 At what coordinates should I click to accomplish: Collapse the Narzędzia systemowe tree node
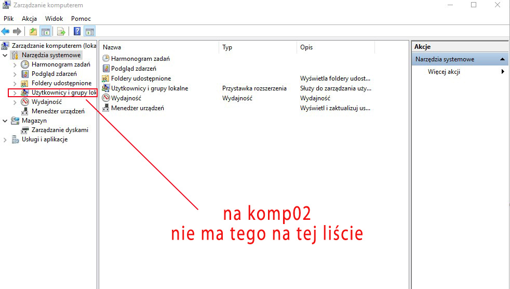click(5, 55)
